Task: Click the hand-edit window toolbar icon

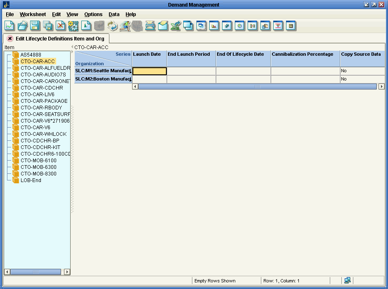Action: tap(265, 26)
